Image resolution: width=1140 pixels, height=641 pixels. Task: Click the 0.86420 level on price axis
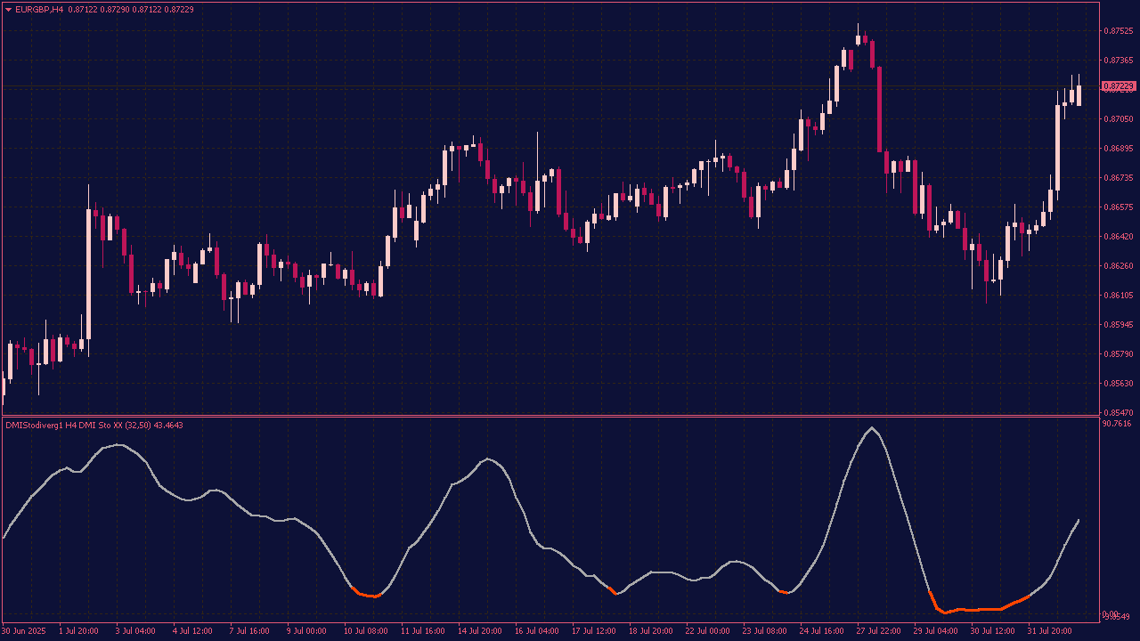(x=1119, y=237)
